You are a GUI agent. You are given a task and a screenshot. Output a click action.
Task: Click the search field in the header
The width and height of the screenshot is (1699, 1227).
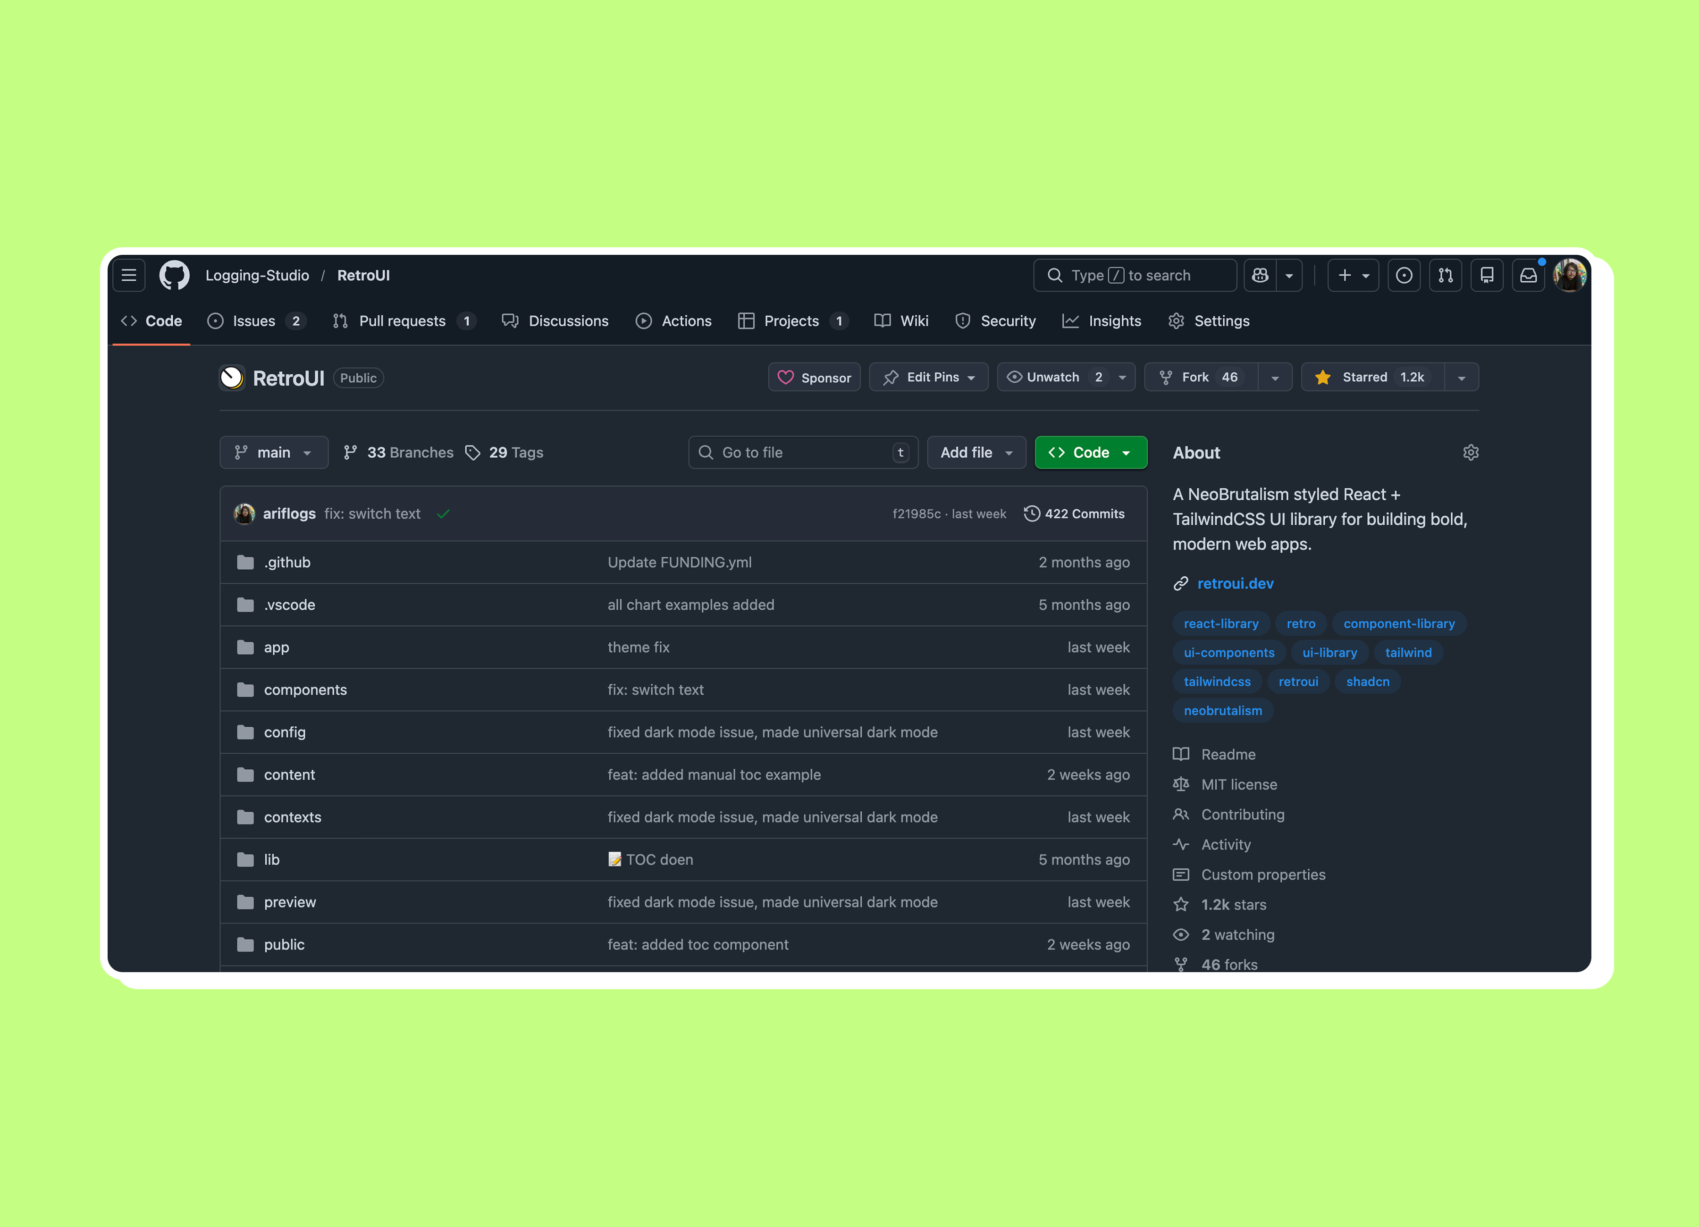point(1134,275)
